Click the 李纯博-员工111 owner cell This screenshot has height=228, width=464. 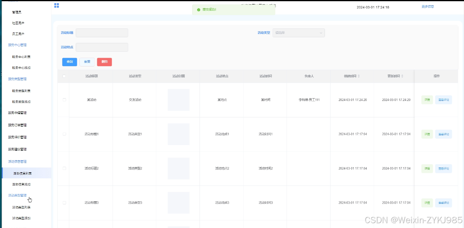309,100
